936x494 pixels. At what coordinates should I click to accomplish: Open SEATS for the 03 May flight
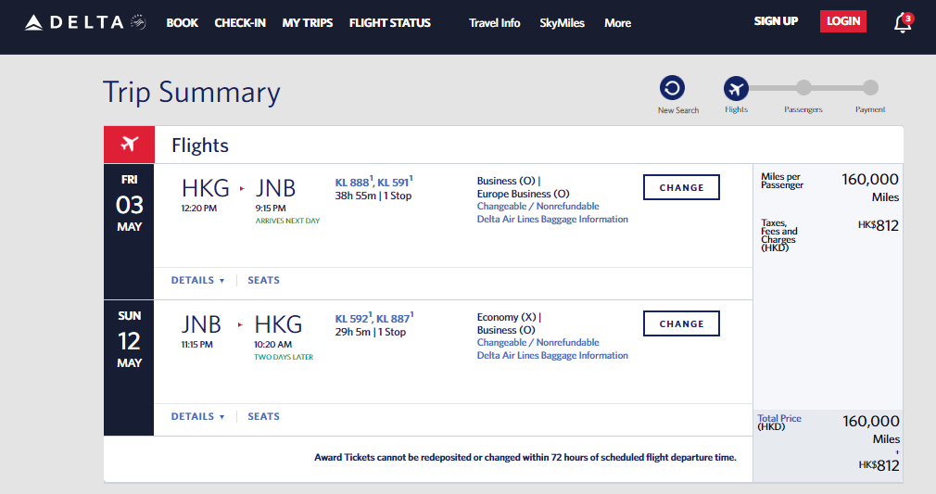point(264,280)
